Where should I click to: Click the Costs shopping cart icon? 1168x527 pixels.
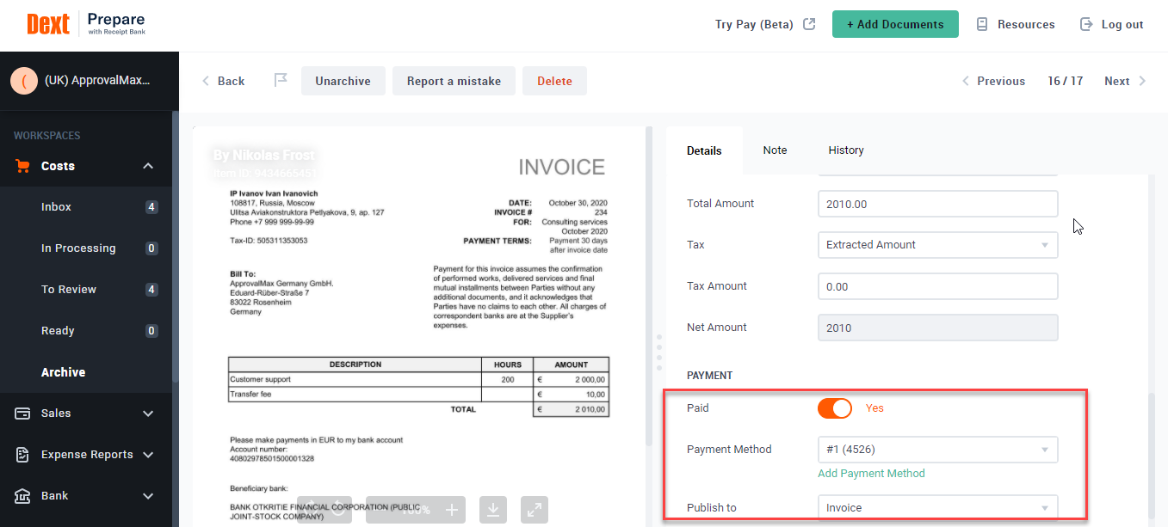[x=23, y=166]
